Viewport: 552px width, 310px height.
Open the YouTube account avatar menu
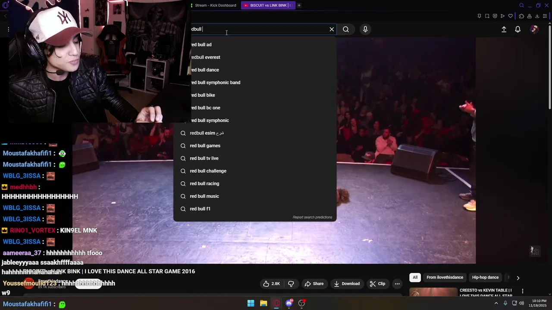click(534, 29)
